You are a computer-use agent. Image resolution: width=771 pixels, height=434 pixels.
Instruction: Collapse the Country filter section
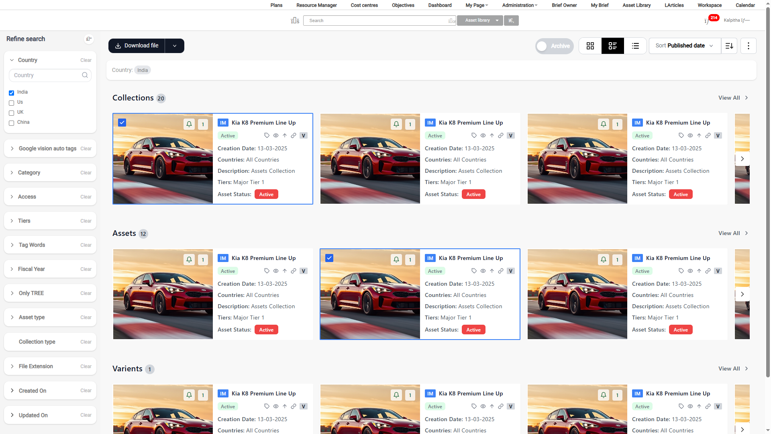click(x=12, y=60)
